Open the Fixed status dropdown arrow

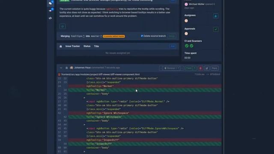coord(194,68)
